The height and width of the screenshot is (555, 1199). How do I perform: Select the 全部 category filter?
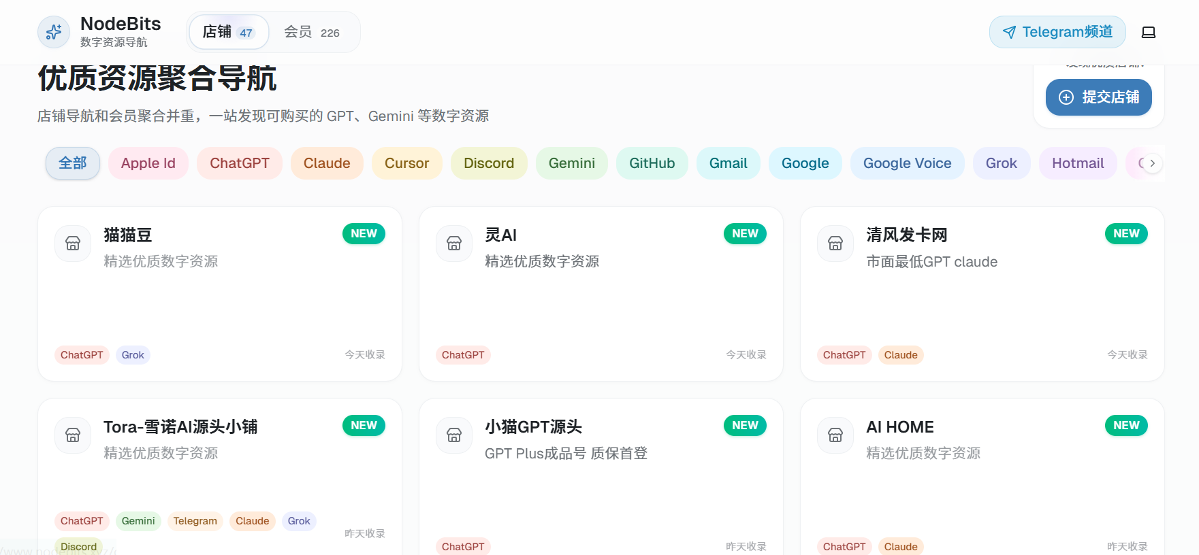click(x=73, y=163)
